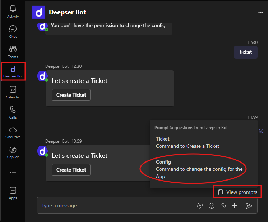Click the 12:30 Create Ticket button
This screenshot has height=222, width=268.
coord(71,95)
